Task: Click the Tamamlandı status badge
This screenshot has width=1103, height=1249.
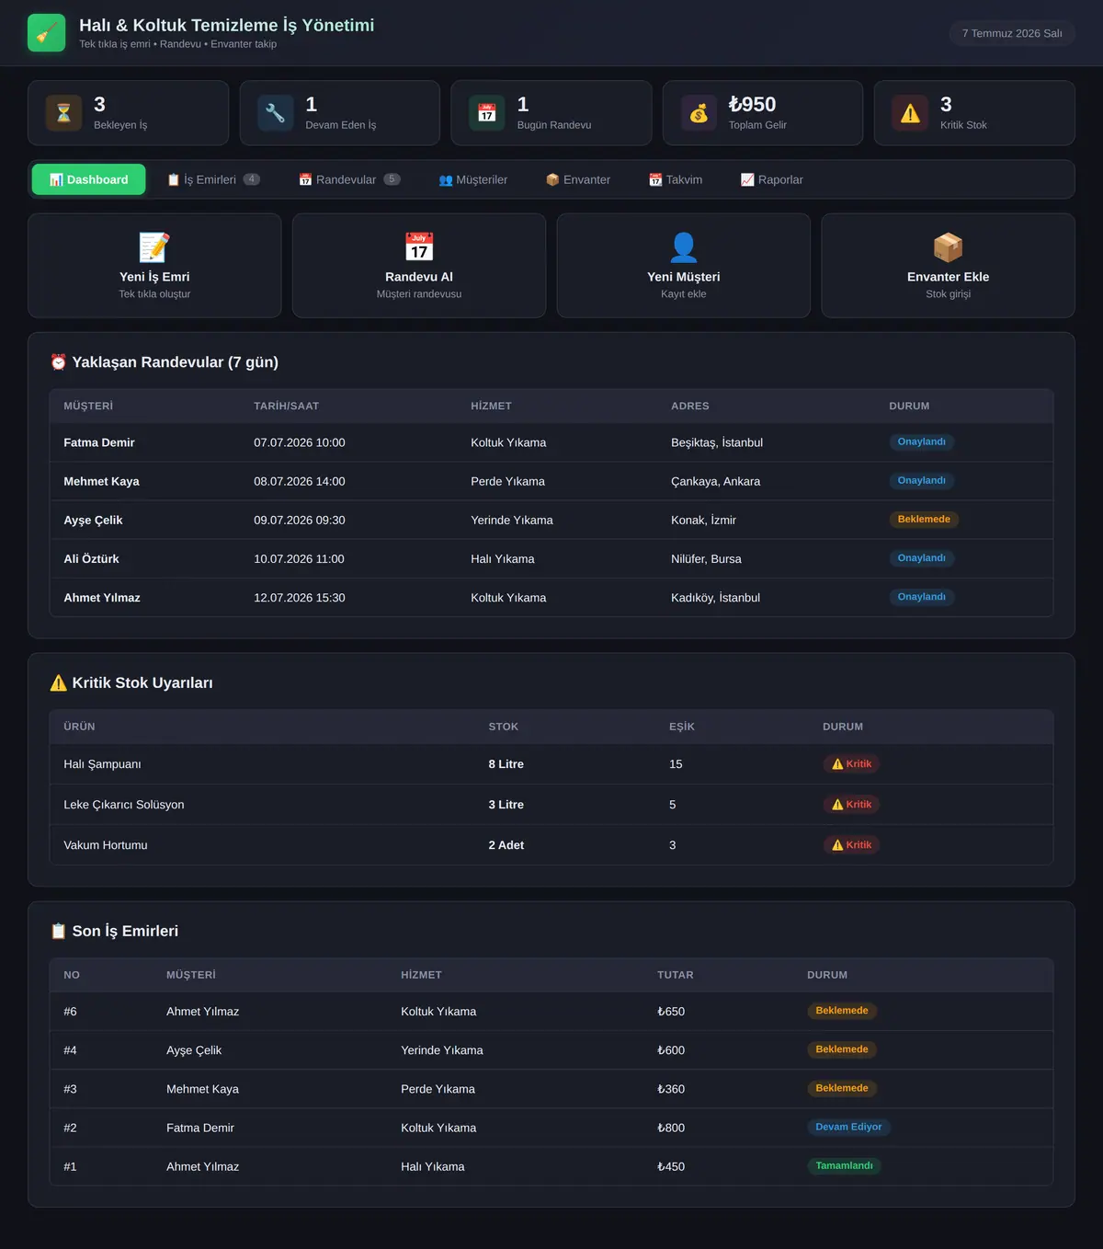Action: [x=844, y=1166]
